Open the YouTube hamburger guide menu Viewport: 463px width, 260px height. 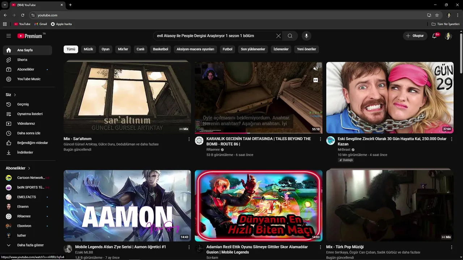pos(9,36)
